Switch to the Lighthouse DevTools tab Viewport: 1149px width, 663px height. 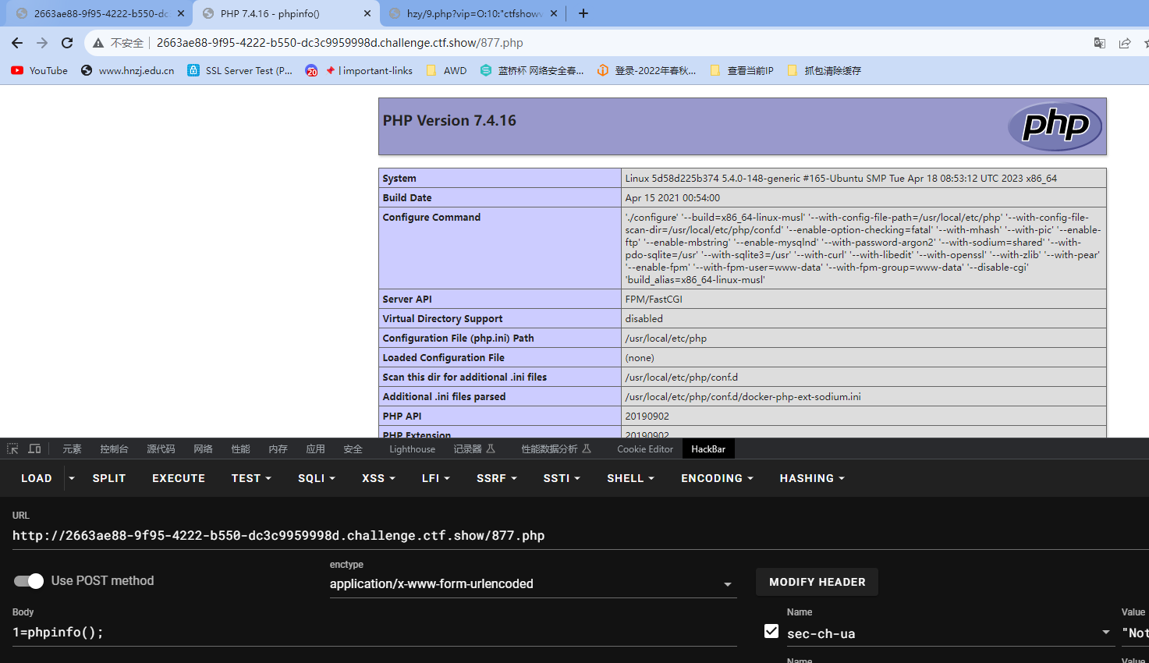(412, 448)
